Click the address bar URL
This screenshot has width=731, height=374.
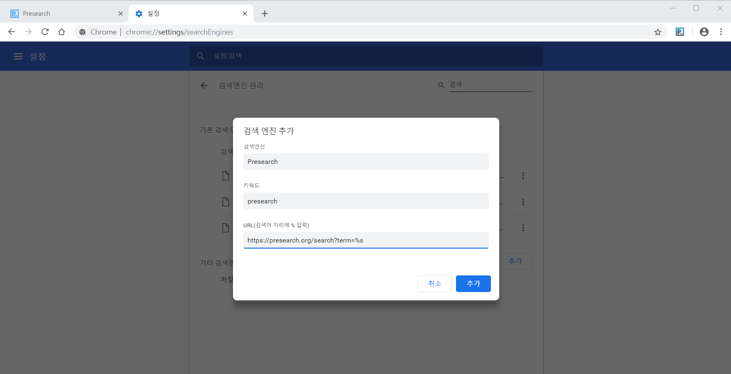(x=179, y=32)
